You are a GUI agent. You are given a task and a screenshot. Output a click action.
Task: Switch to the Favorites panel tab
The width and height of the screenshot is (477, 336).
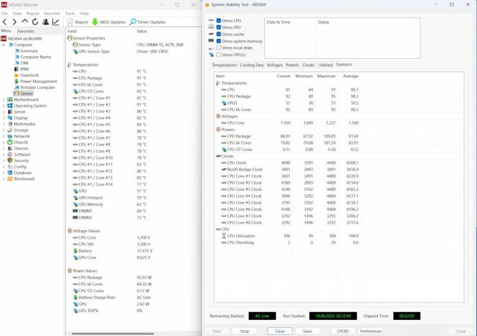[x=26, y=31]
